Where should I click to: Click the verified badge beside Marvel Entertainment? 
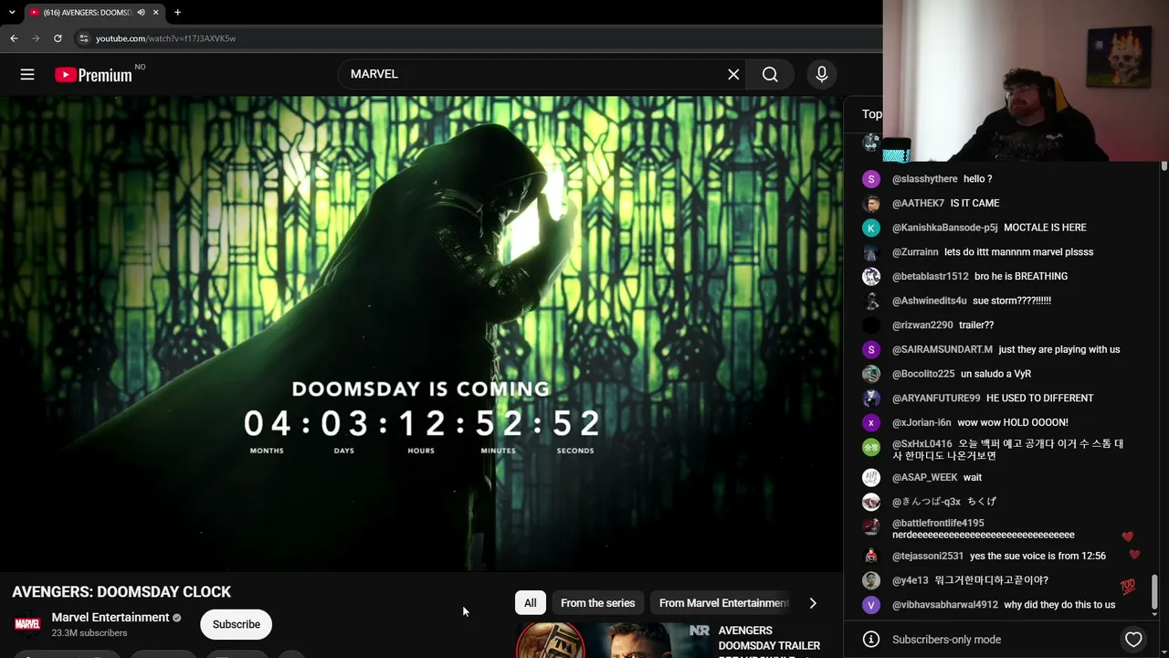click(x=176, y=618)
